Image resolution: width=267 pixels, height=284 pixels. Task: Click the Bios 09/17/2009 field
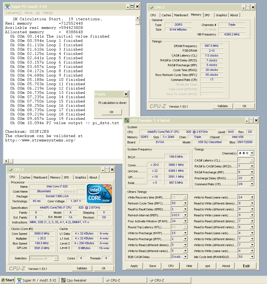(x=245, y=142)
